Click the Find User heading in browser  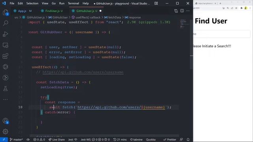click(211, 21)
